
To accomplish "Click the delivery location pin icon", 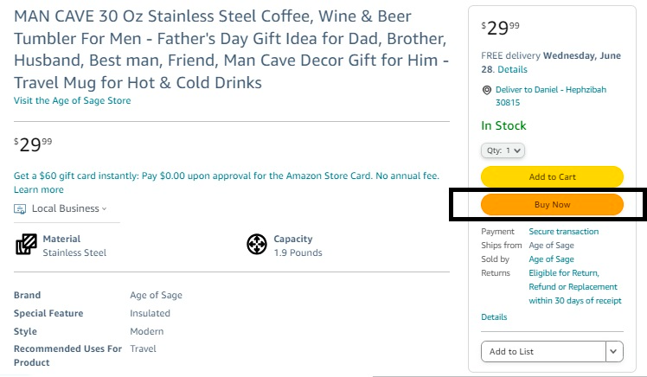I will (x=487, y=90).
